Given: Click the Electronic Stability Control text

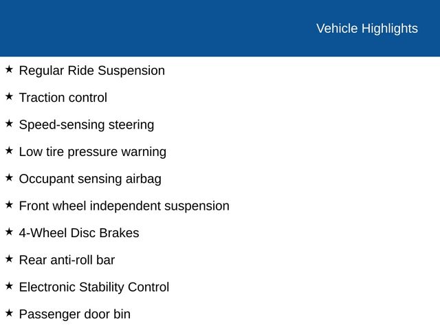Looking at the screenshot, I should pos(94,287).
